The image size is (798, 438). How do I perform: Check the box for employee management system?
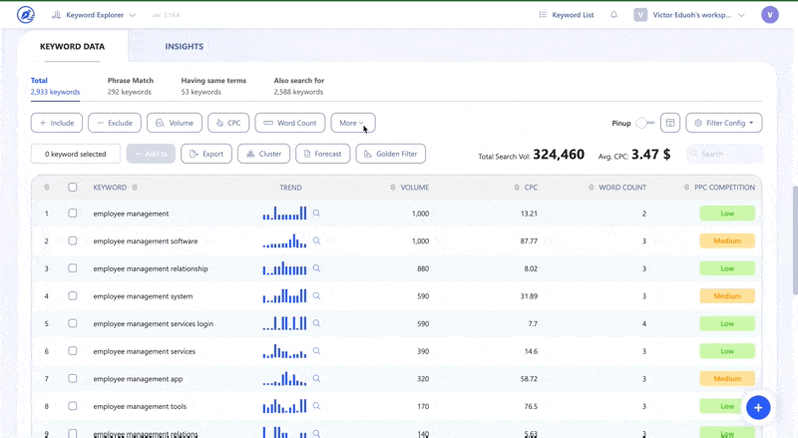coord(73,296)
